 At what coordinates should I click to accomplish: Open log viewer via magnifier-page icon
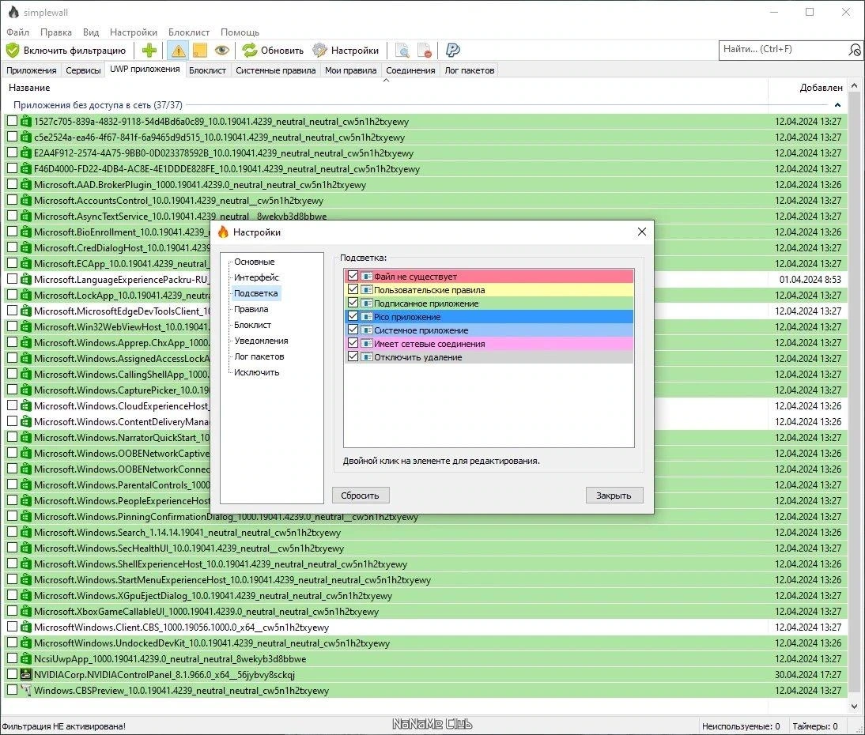click(x=402, y=50)
